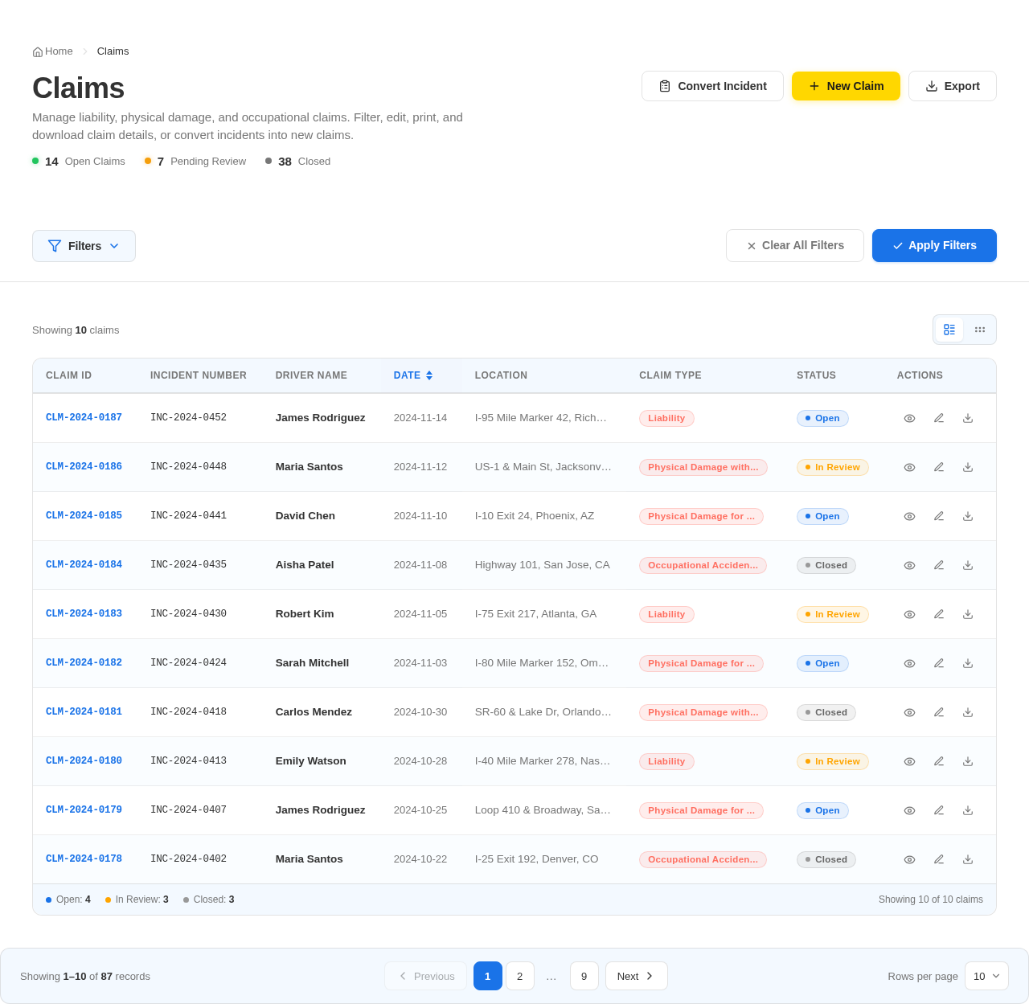Screen dimensions: 1029x1004
Task: View Sarah Mitchell's claim details
Action: coord(909,663)
